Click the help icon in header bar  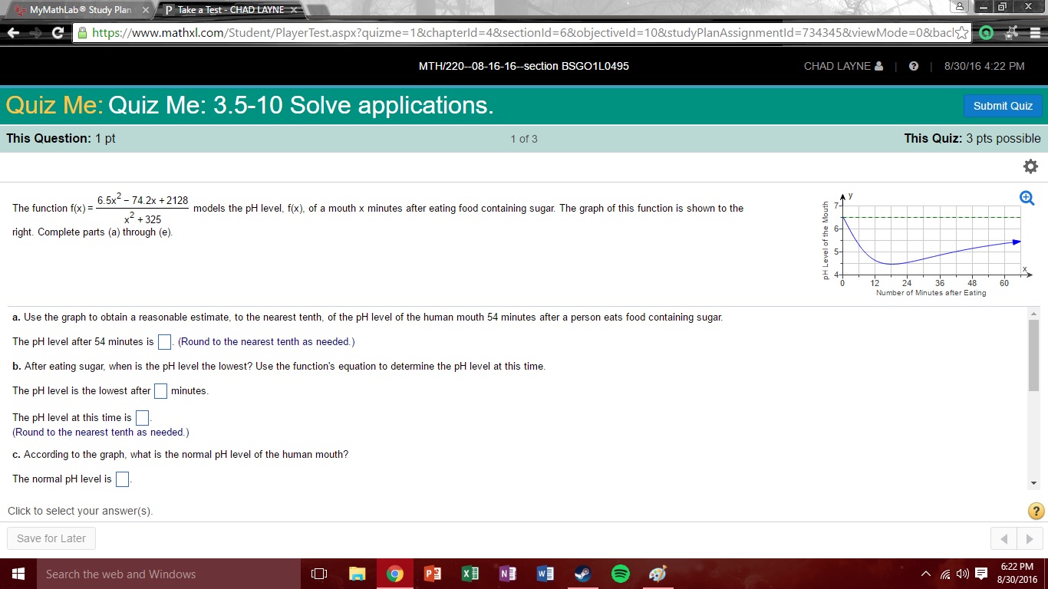pyautogui.click(x=913, y=66)
